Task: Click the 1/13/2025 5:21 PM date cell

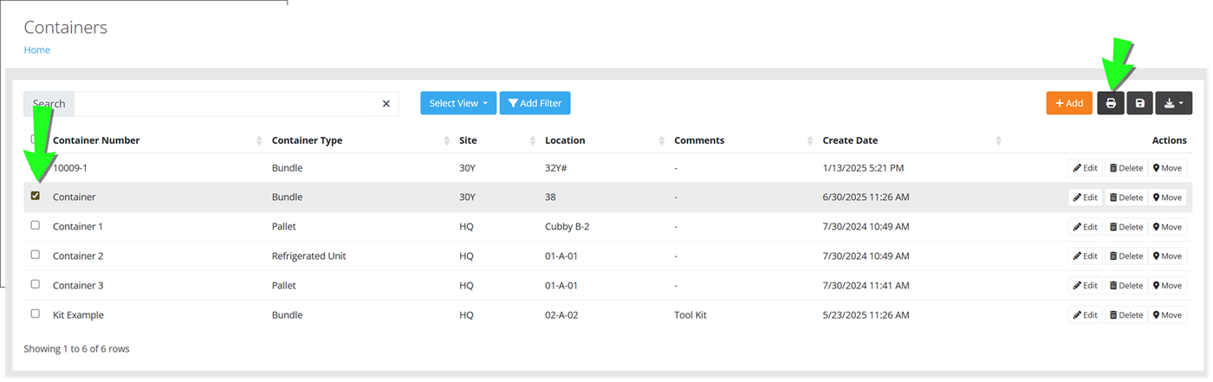Action: coord(864,168)
